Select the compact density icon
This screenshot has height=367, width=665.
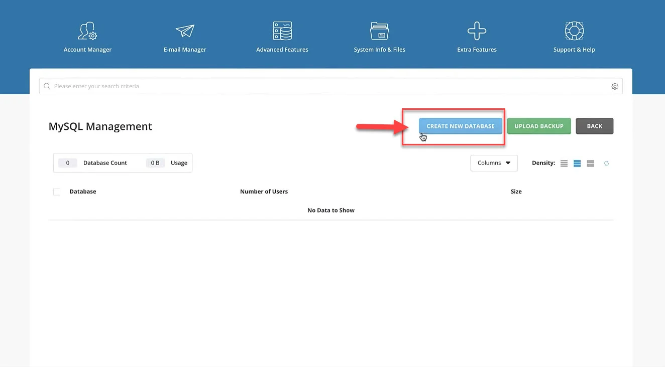point(564,163)
